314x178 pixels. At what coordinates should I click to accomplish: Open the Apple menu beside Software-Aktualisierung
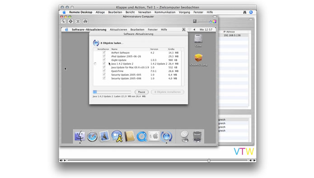point(66,30)
